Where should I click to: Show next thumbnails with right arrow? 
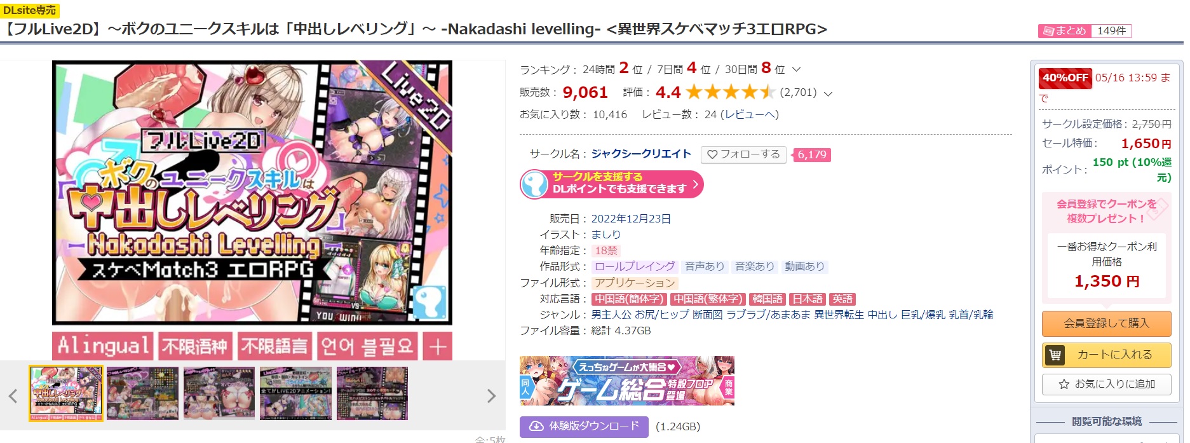pos(491,396)
